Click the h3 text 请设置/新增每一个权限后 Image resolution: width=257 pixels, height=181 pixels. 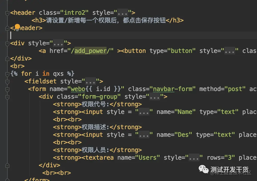pos(82,20)
